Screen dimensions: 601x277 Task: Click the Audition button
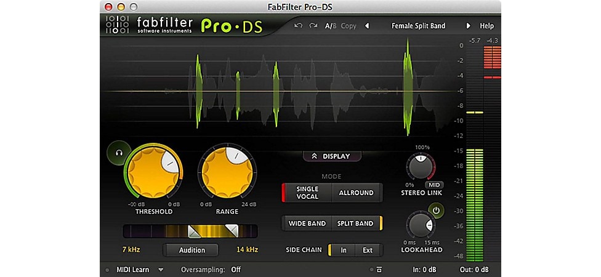[x=192, y=250]
